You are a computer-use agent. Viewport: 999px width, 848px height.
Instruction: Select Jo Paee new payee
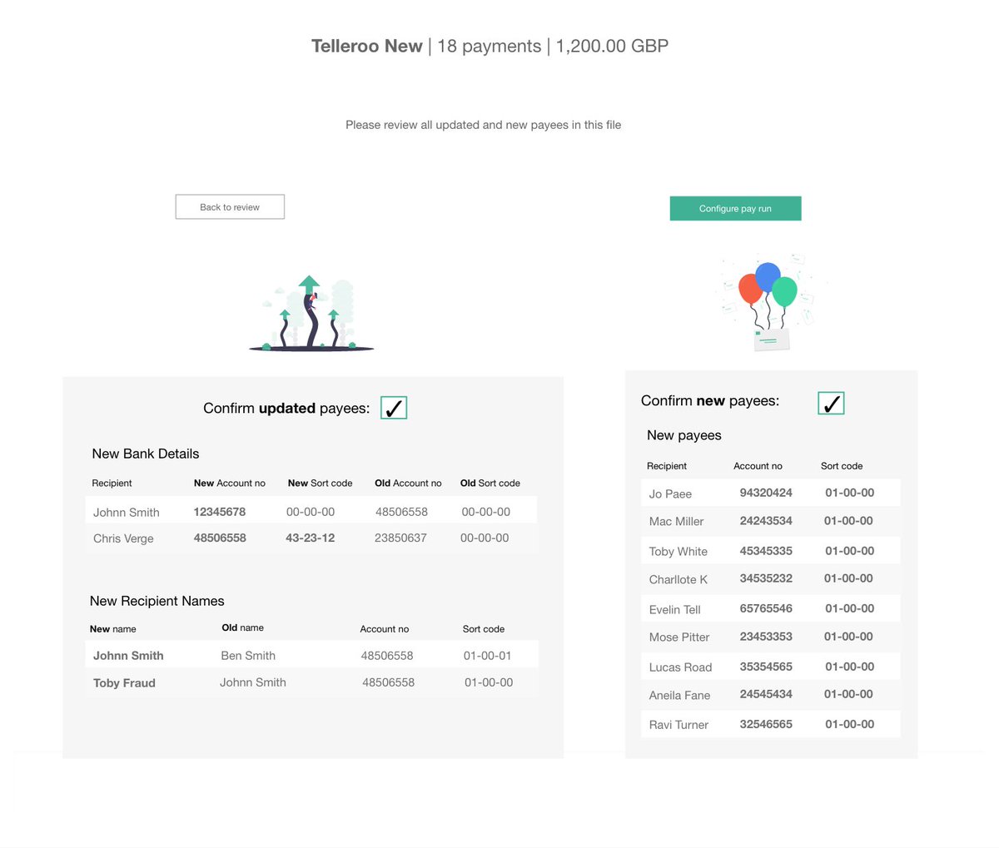click(771, 493)
